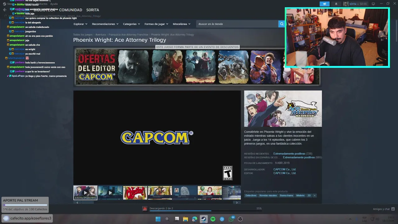
Task: Open Spanish reviews Extremadamente positivas (665)
Action: coord(302,157)
